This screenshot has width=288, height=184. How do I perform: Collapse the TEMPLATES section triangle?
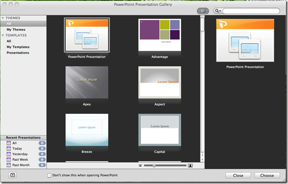3,35
